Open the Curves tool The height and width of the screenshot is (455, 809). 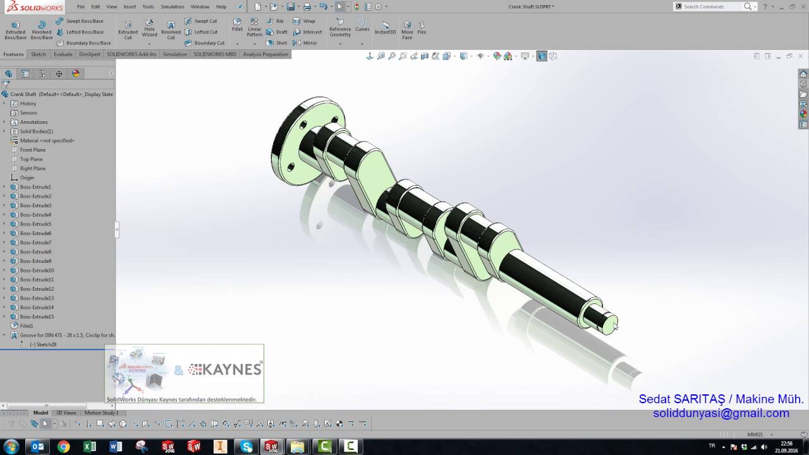(x=362, y=25)
